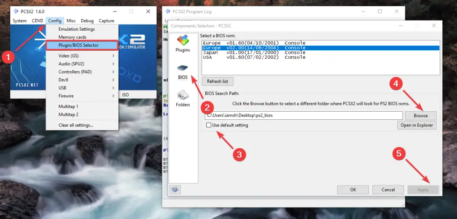
Task: Click PCSX2 main window title icon
Action: click(16, 11)
